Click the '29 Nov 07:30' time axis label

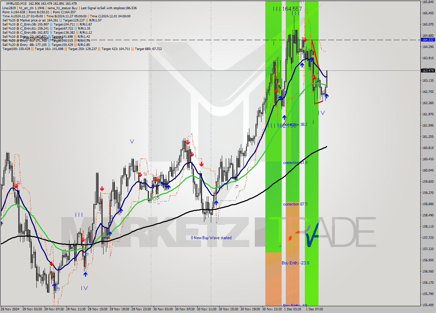tap(54, 309)
